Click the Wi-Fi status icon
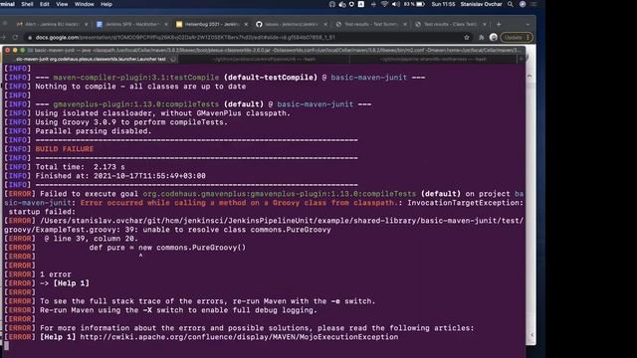This screenshot has height=358, width=637. [x=384, y=4]
